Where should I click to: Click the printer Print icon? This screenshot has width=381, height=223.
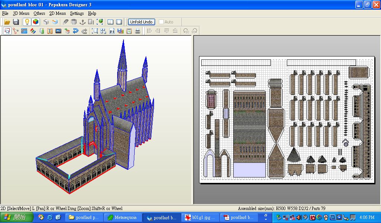click(138, 31)
